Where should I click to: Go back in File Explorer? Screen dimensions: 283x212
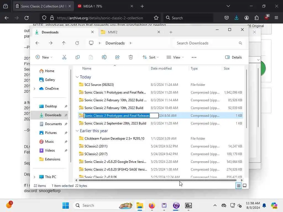[x=37, y=43]
